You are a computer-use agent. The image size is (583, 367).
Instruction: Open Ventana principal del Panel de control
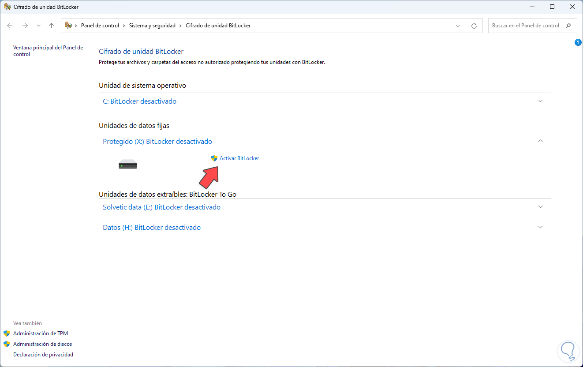[48, 51]
